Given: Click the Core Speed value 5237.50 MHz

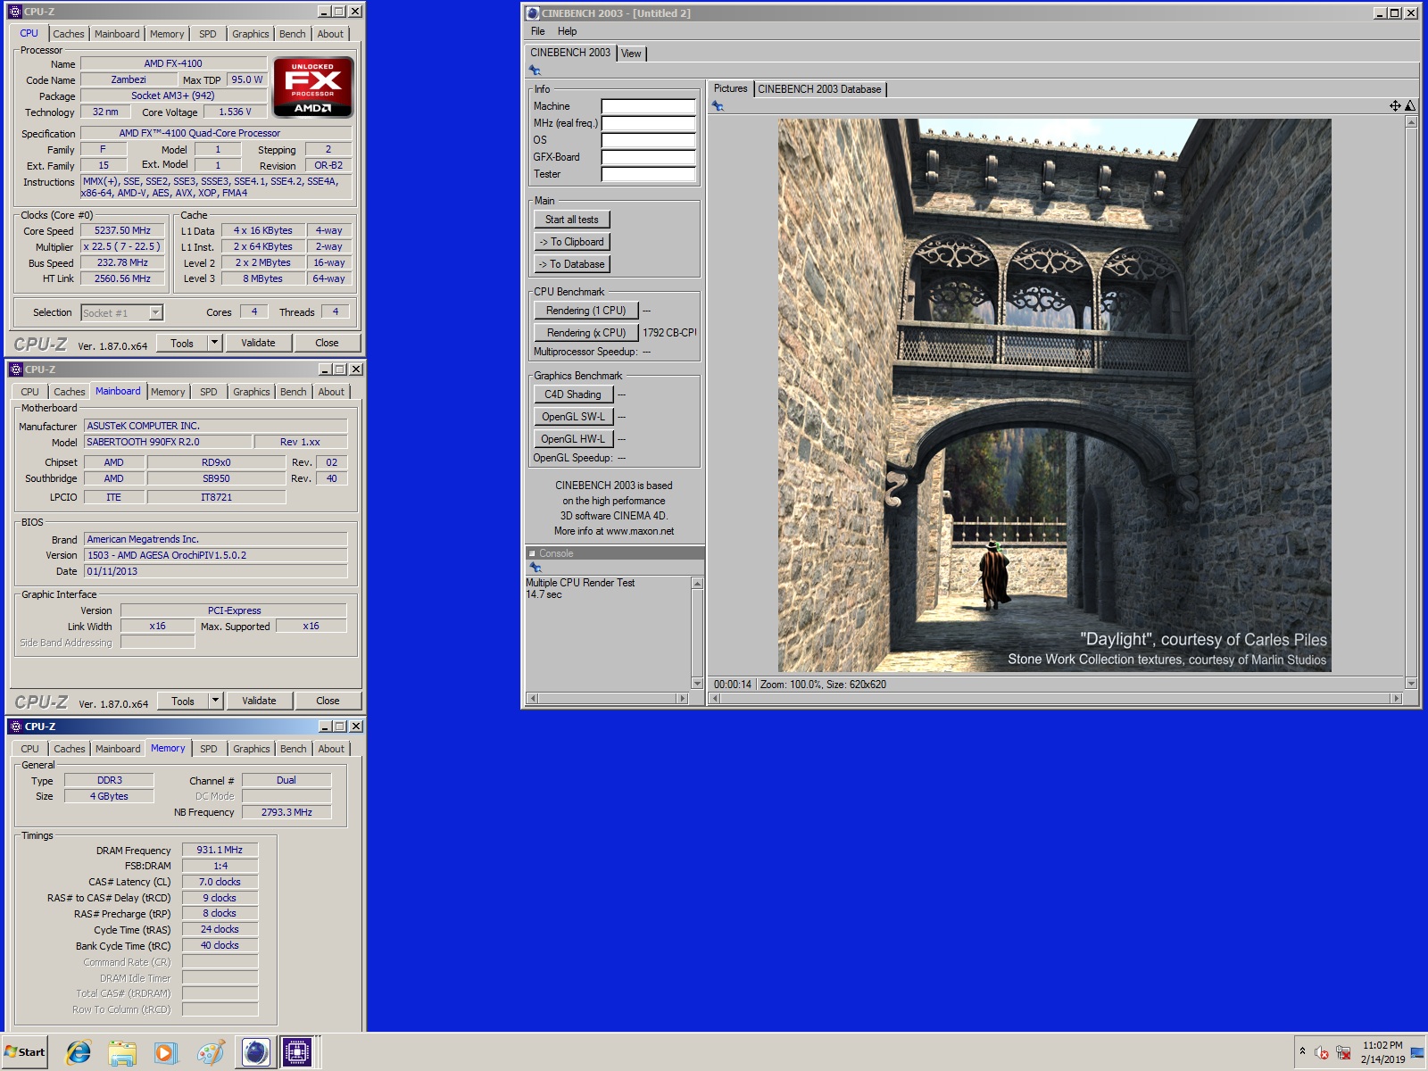Looking at the screenshot, I should [122, 230].
